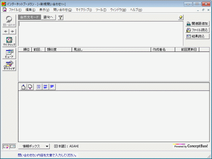Click the document icon beside ファイル menu
The height and width of the screenshot is (159, 212).
pyautogui.click(x=5, y=10)
